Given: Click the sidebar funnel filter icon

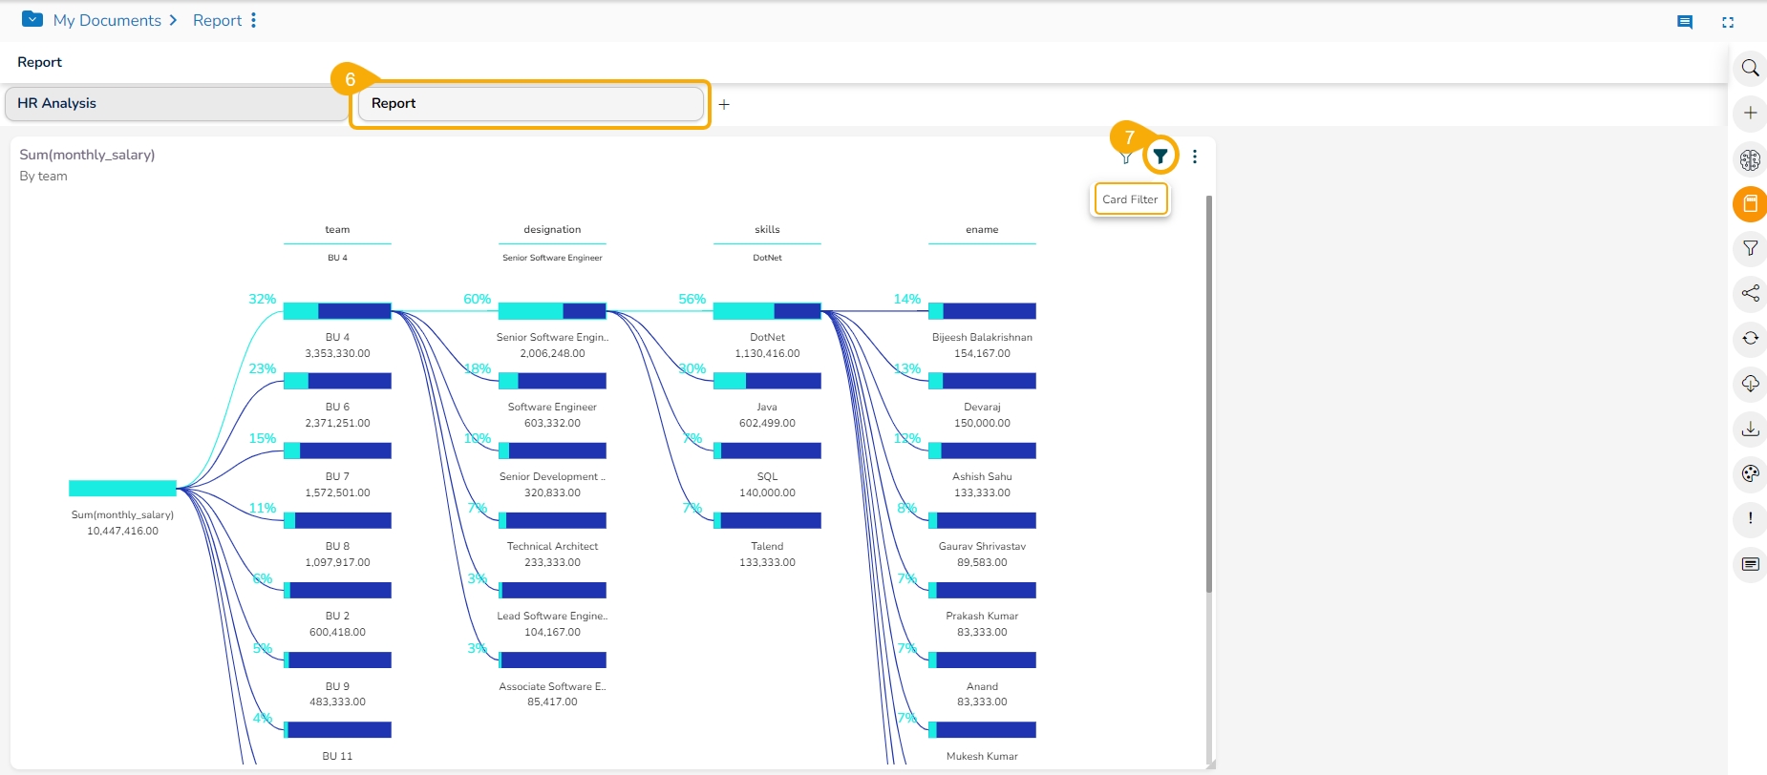Looking at the screenshot, I should [1750, 248].
